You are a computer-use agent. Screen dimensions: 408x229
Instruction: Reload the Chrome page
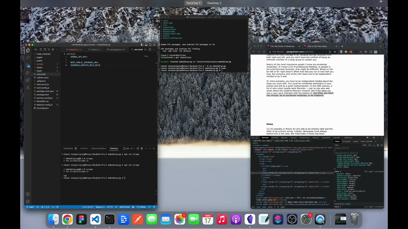click(x=264, y=52)
